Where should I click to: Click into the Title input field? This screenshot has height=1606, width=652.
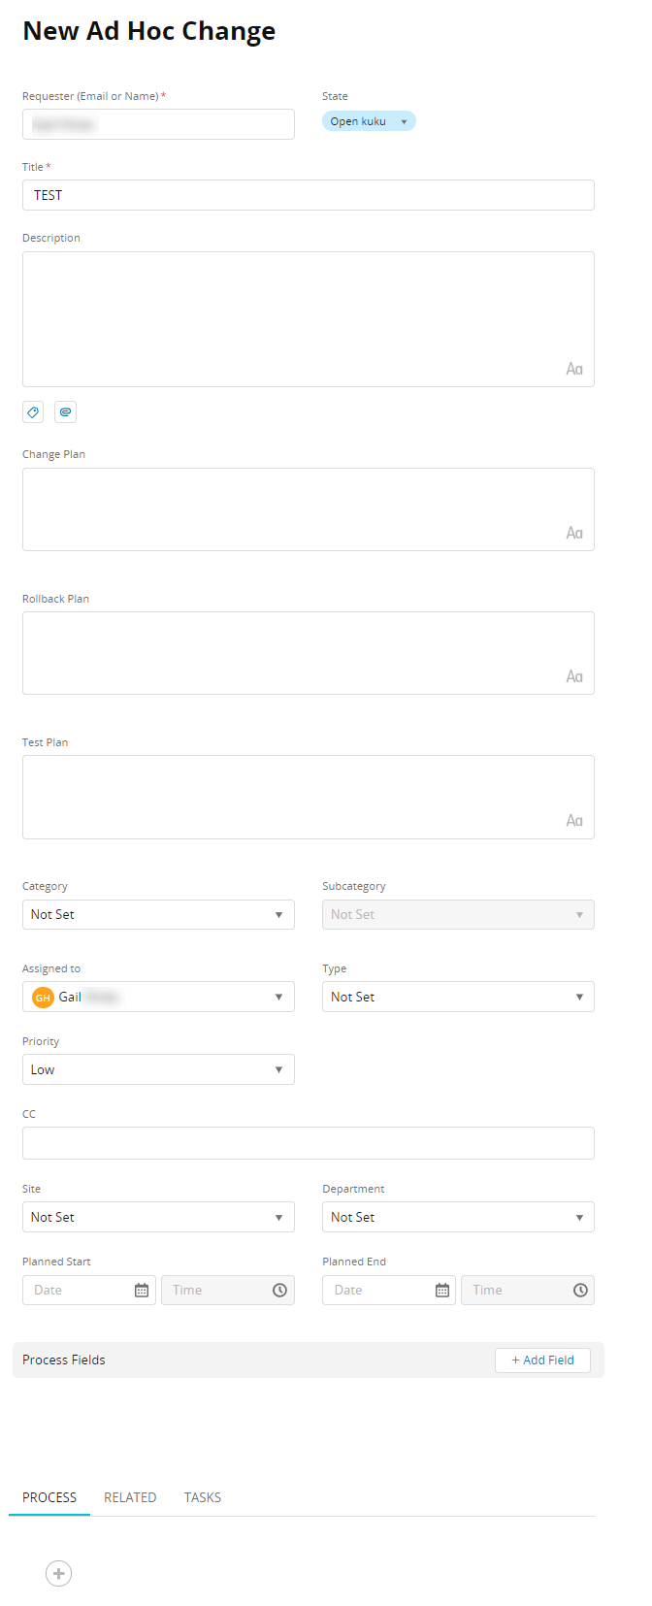point(309,195)
